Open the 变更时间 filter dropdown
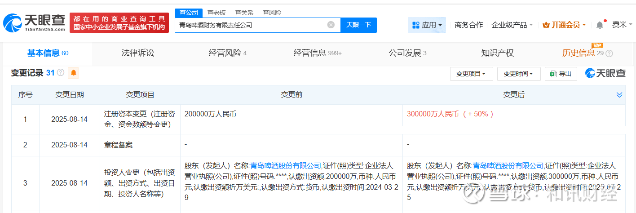 [518, 74]
